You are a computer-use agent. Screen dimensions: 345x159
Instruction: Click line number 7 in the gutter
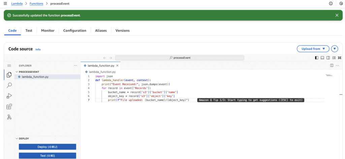coord(89,100)
